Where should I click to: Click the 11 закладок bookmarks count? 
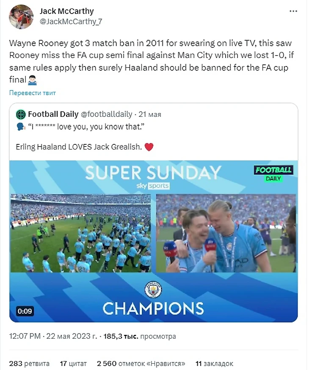coord(214,363)
